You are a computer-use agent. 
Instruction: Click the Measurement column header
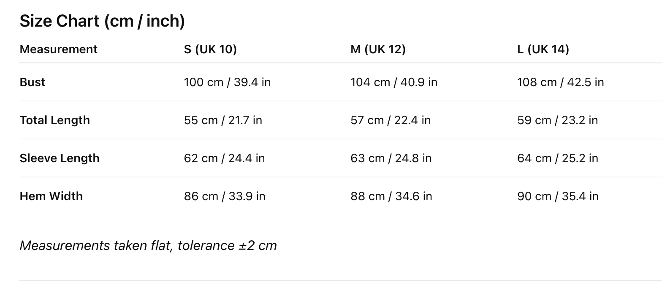tap(59, 49)
